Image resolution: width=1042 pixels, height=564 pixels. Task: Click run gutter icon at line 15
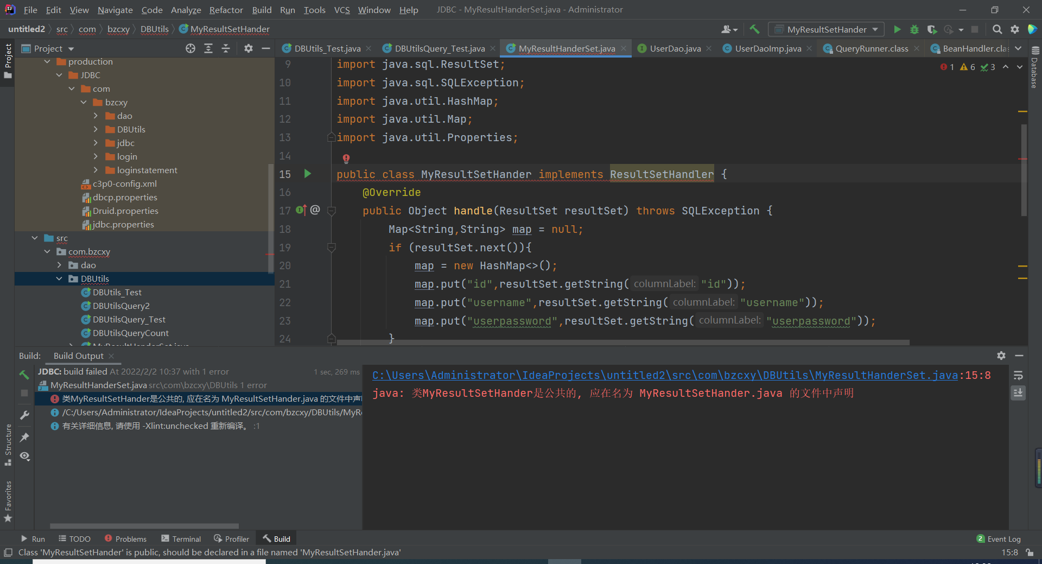tap(308, 174)
